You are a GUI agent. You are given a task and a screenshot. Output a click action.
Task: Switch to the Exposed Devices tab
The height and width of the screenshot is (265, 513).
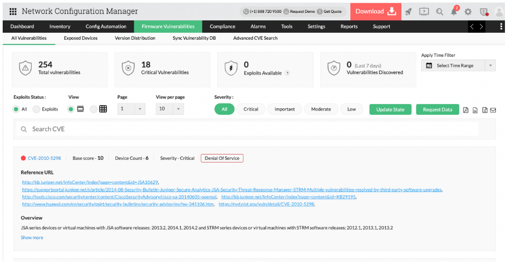pyautogui.click(x=80, y=38)
